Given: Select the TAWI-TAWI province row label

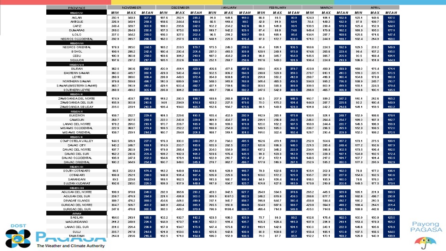Looking at the screenshot, I should click(77, 236).
